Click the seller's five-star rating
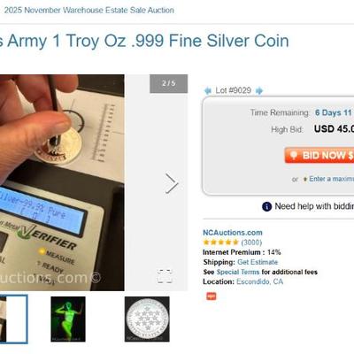 pos(220,242)
